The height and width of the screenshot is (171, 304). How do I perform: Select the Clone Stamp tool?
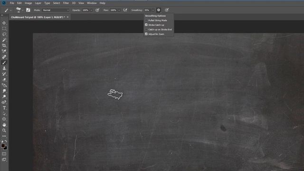point(4,68)
